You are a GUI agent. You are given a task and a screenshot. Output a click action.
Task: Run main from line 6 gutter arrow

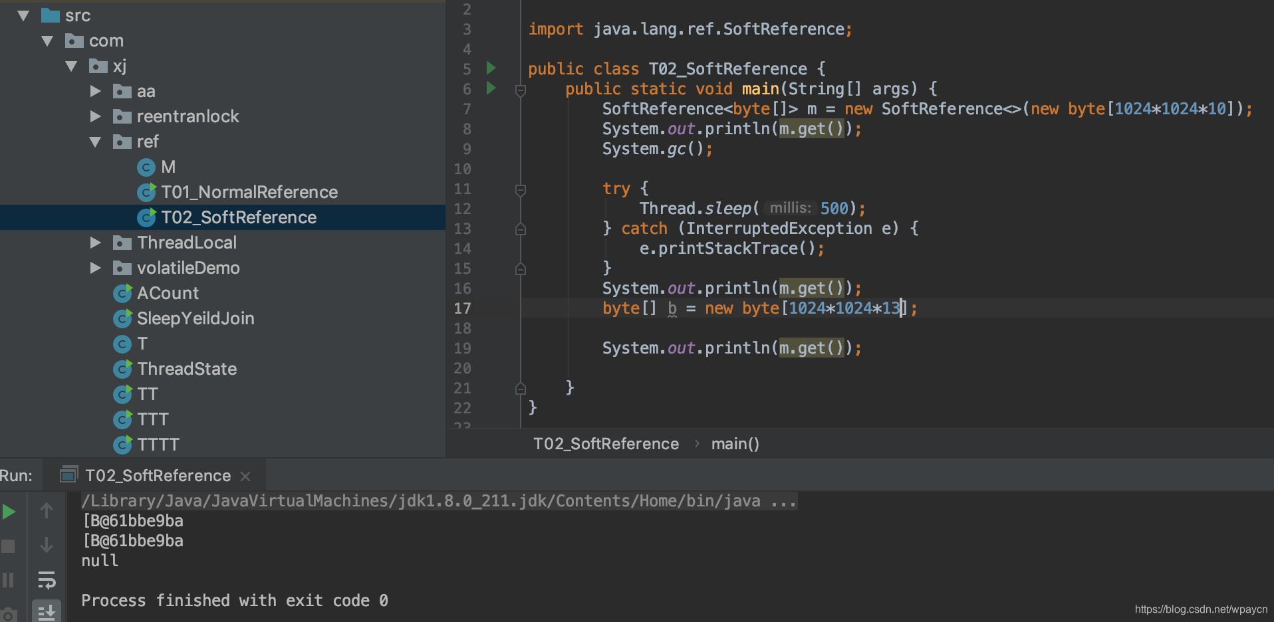click(491, 88)
